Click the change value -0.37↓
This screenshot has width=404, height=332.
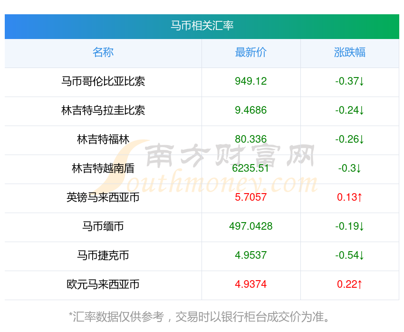[x=350, y=81]
